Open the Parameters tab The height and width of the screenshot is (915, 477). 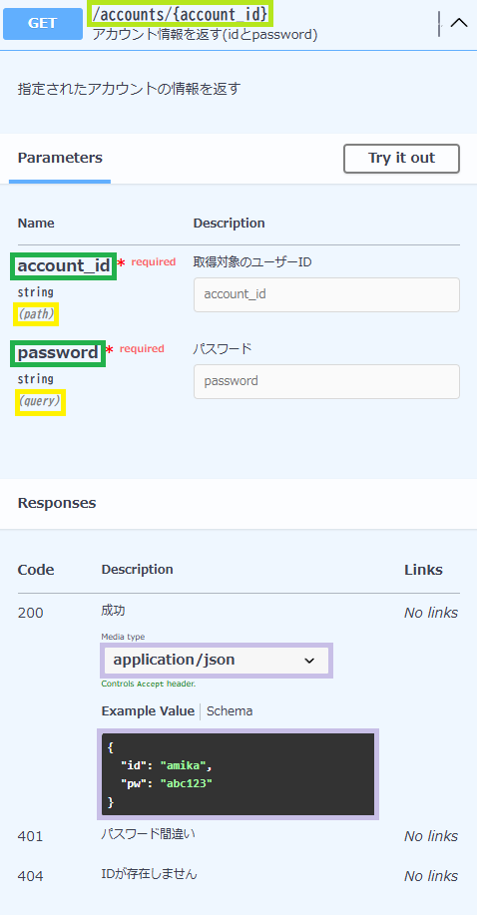pos(60,158)
